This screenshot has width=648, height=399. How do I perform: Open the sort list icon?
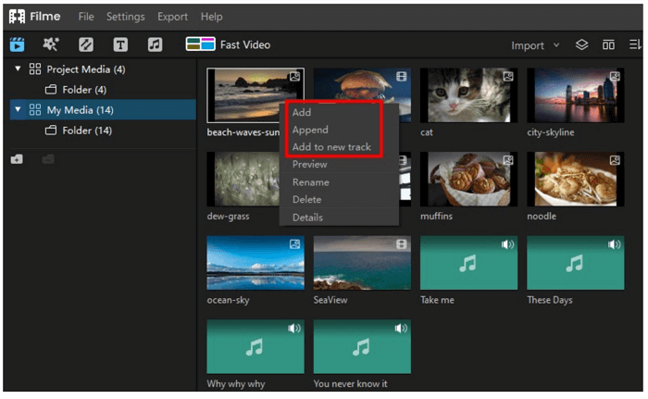[635, 44]
